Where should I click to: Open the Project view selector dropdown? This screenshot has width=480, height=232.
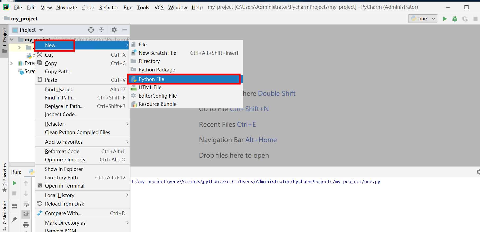(x=28, y=30)
